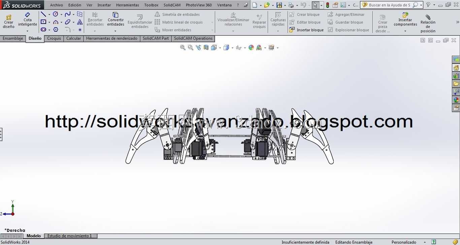Click the XYZ orientation triad
The height and width of the screenshot is (245, 460).
point(8,209)
